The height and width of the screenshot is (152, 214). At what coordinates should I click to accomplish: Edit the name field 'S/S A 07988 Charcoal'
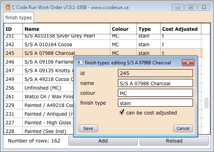[155, 83]
